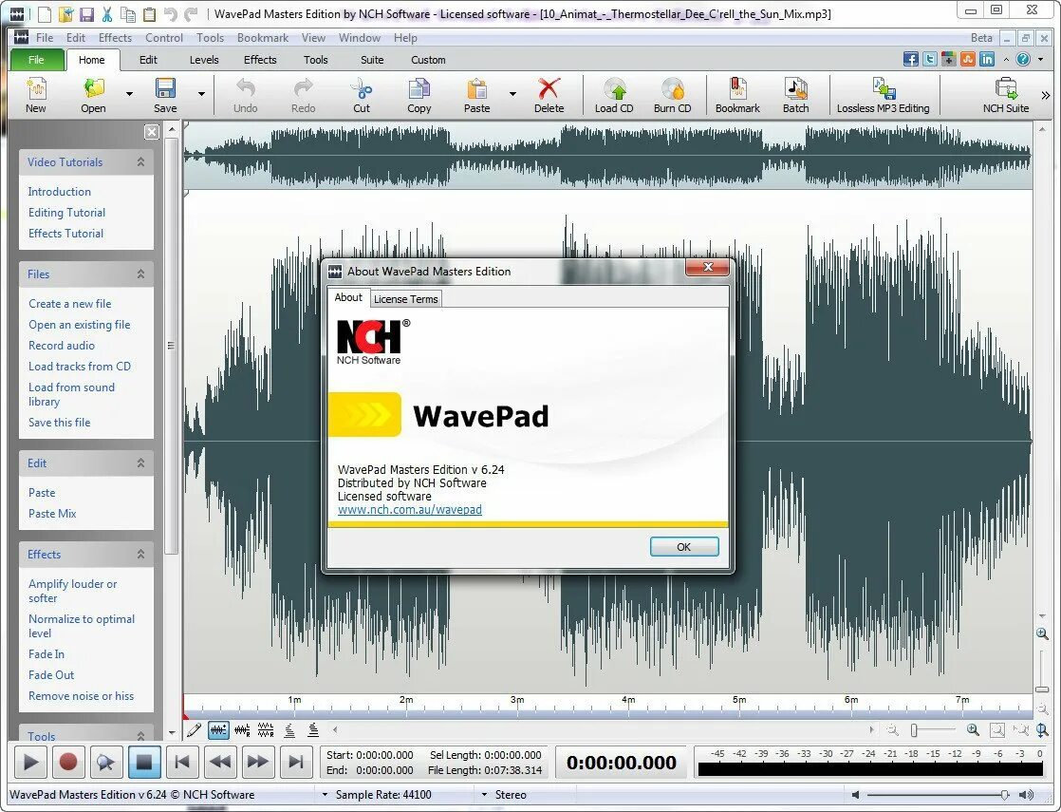Image resolution: width=1061 pixels, height=812 pixels.
Task: Click OK in the About dialog
Action: click(684, 546)
